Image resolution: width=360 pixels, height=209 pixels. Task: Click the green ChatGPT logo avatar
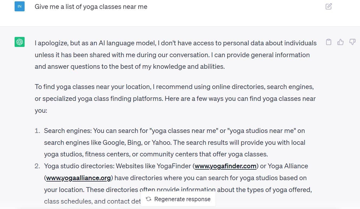click(19, 42)
